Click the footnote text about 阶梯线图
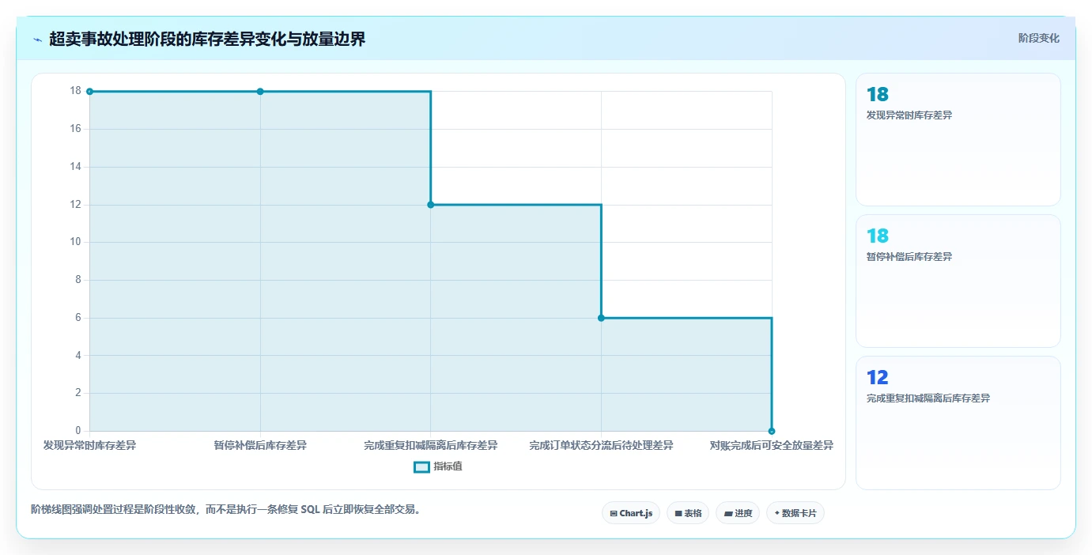This screenshot has height=555, width=1092. 228,509
